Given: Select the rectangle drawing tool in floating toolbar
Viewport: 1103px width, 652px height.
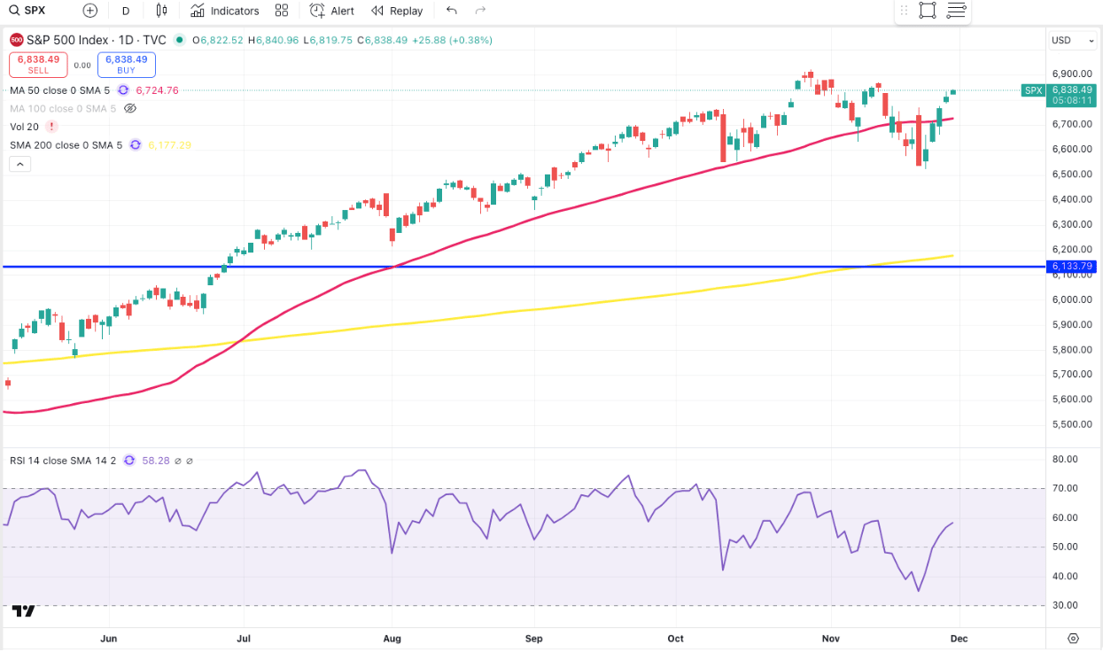Looking at the screenshot, I should 928,11.
